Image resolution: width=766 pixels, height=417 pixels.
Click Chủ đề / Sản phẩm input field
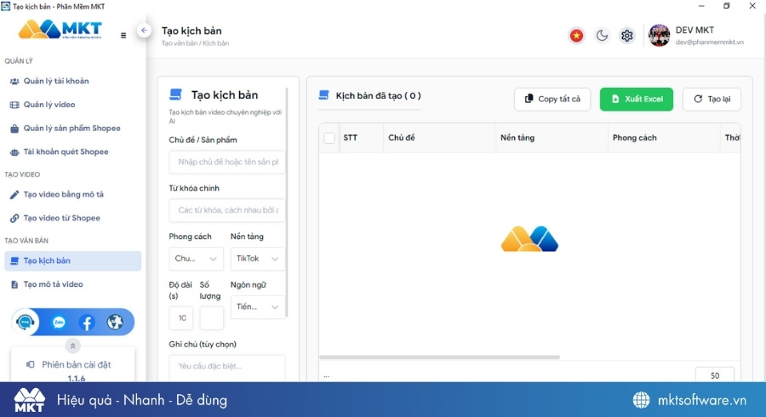pos(226,162)
